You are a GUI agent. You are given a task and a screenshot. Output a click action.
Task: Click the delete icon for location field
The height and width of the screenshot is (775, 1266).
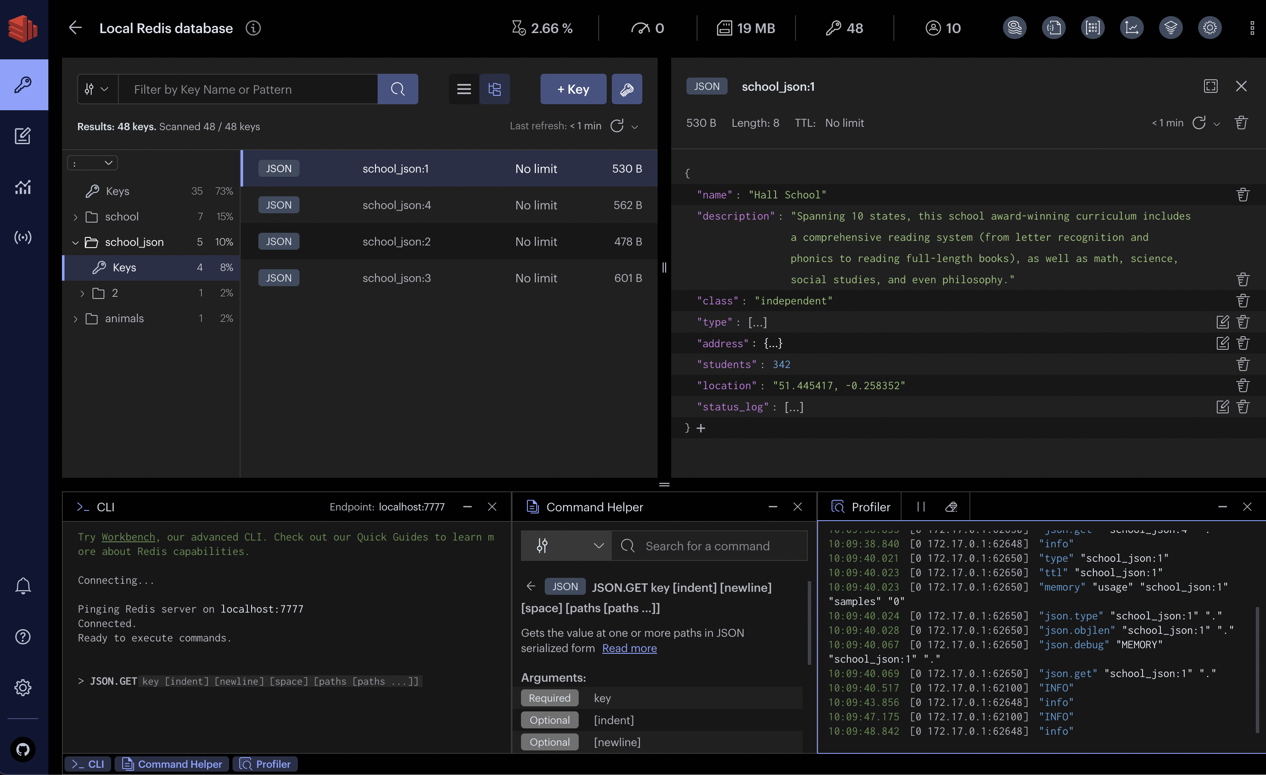click(1244, 386)
